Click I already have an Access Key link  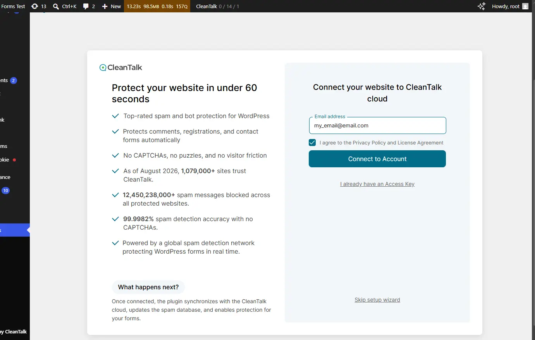click(x=377, y=184)
